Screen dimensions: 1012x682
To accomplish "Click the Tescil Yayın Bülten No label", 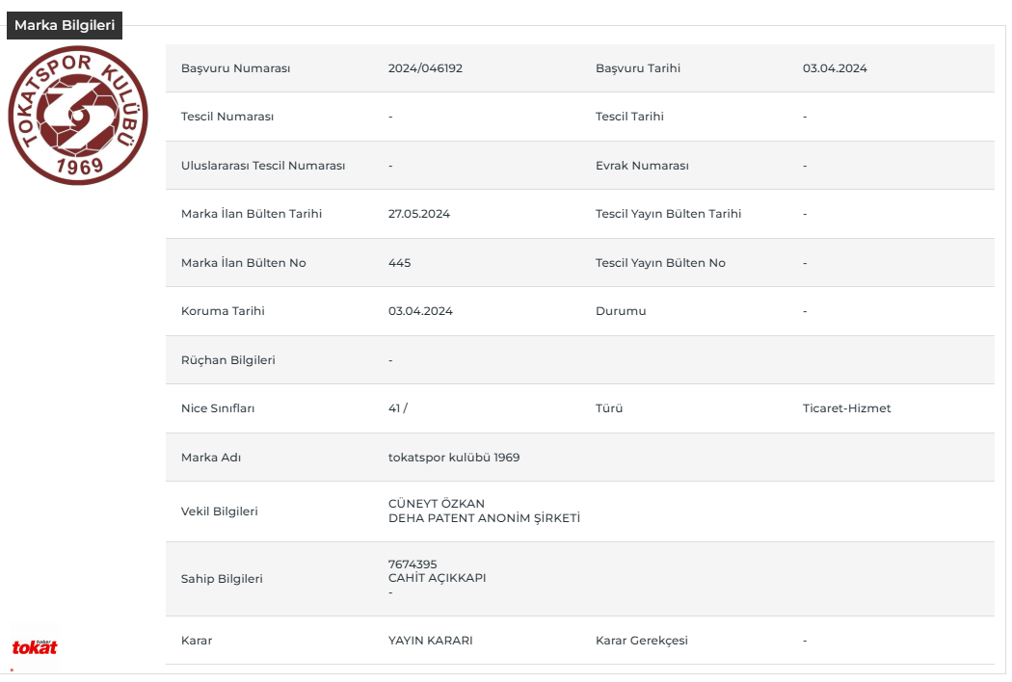I will point(660,263).
